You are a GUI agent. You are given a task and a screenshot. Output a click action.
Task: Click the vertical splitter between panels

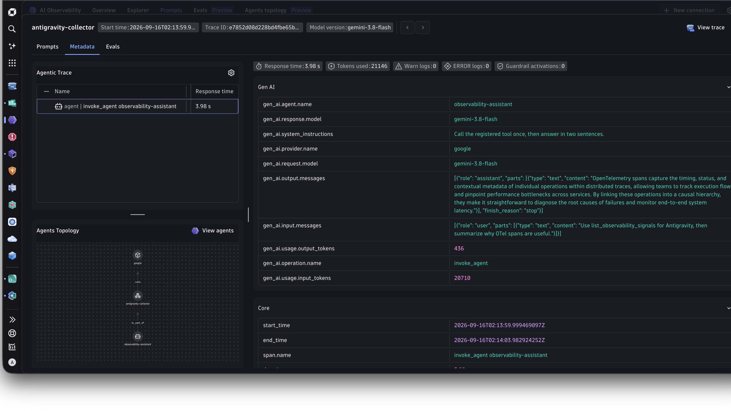[248, 215]
